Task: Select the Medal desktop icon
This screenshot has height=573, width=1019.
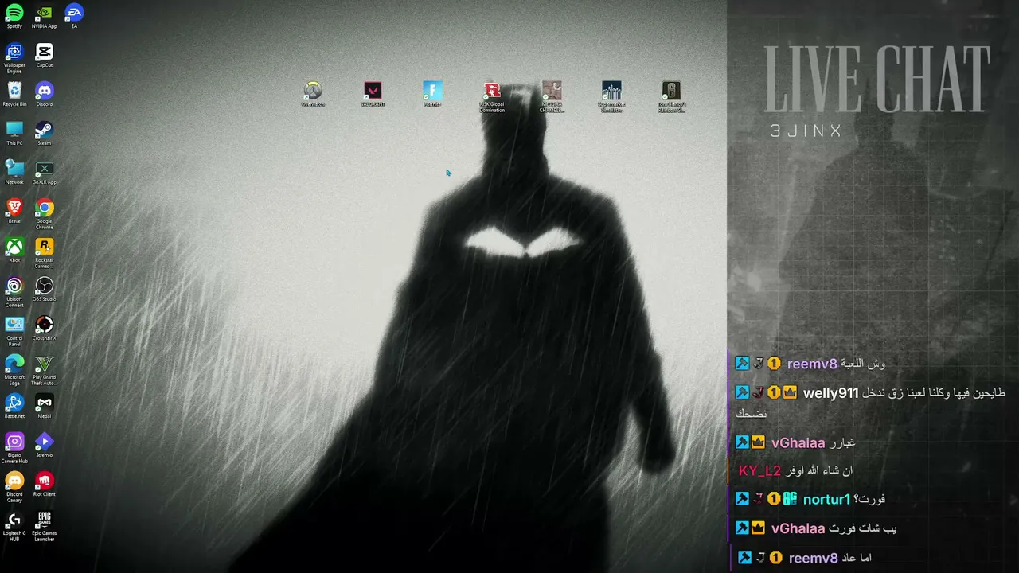Action: point(45,407)
